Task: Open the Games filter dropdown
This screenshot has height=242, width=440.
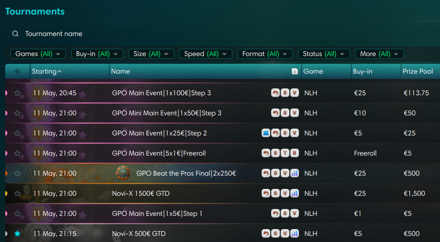Action: [x=38, y=54]
